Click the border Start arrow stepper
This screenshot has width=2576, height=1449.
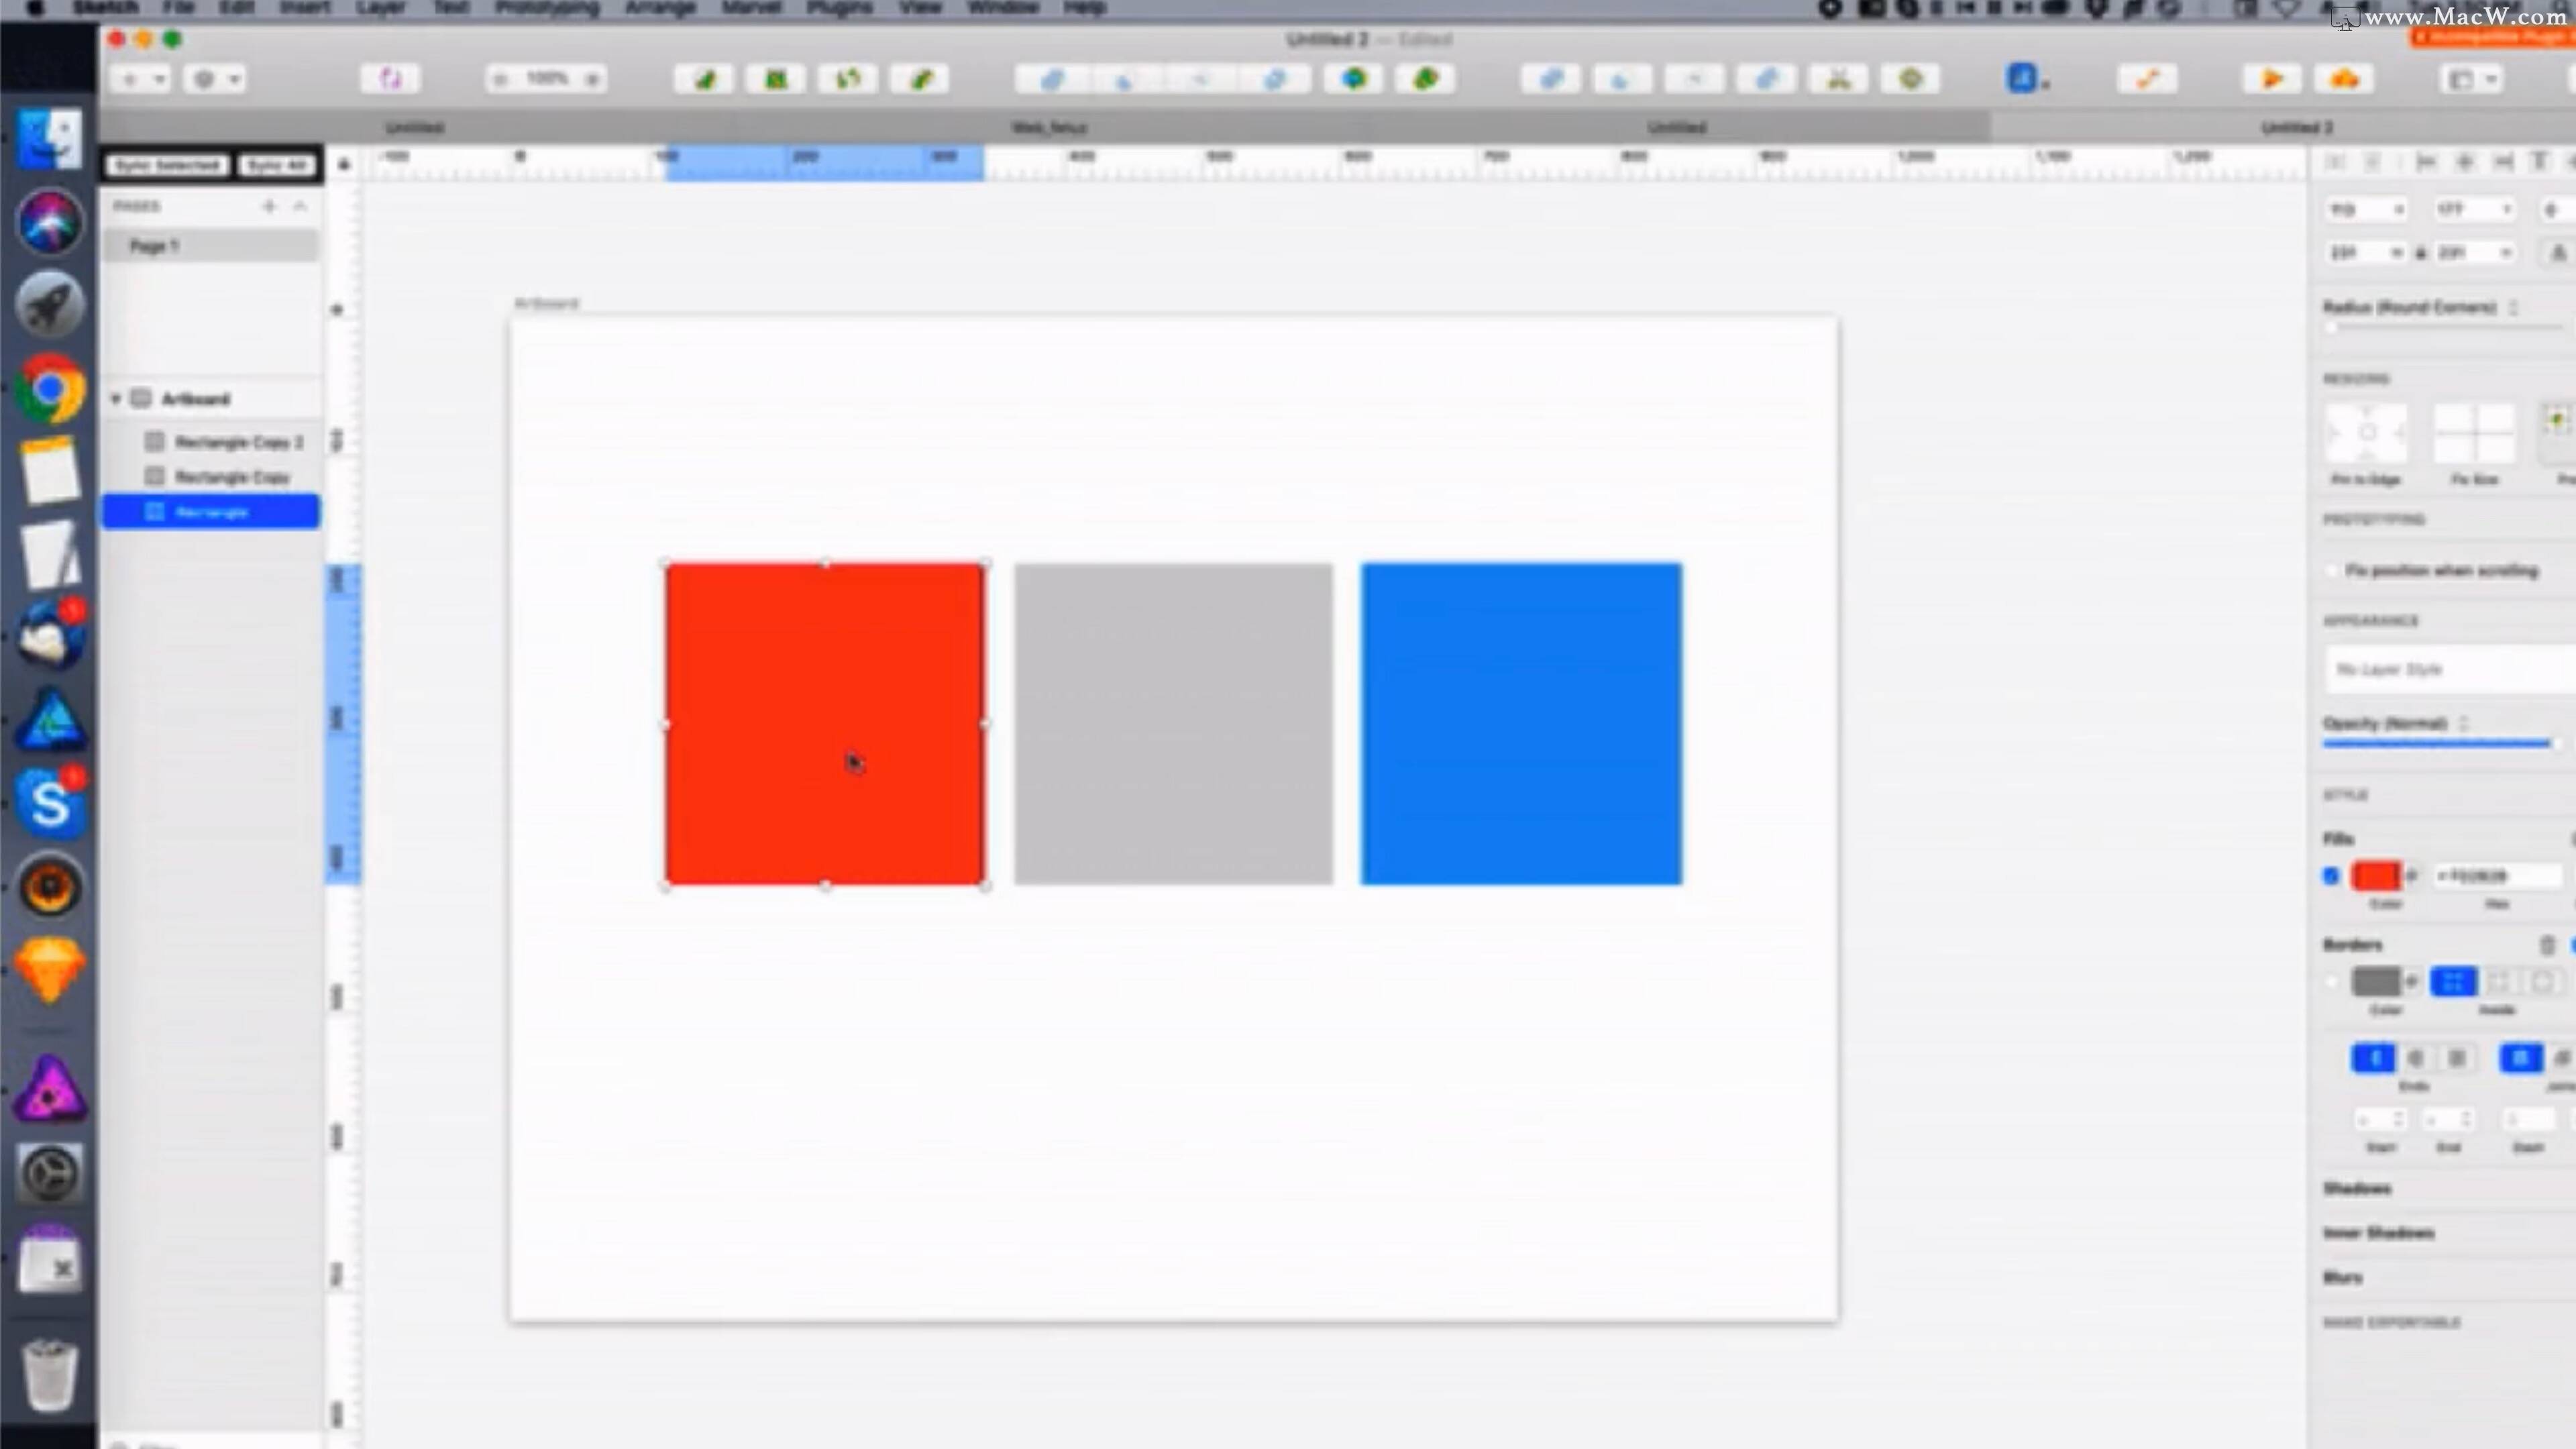(x=2398, y=1119)
